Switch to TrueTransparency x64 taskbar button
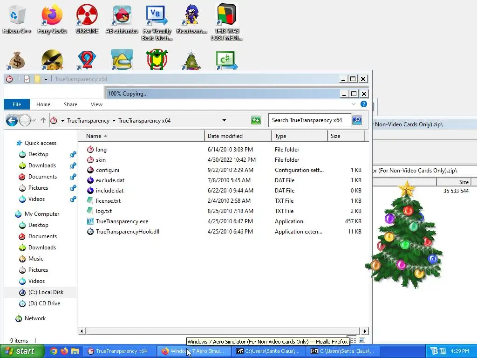477x358 pixels. pos(119,351)
